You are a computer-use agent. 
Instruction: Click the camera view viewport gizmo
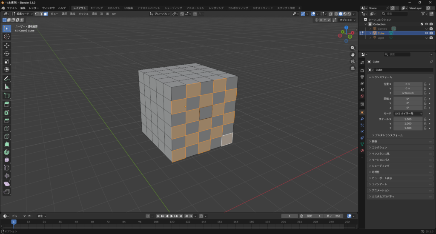click(x=353, y=61)
